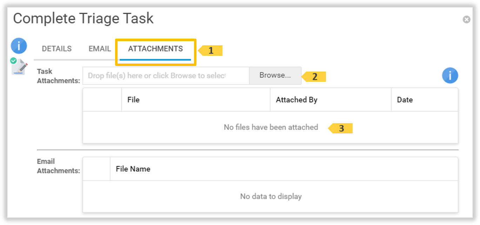
Task: Click the 'No data to display' row
Action: coord(271,196)
